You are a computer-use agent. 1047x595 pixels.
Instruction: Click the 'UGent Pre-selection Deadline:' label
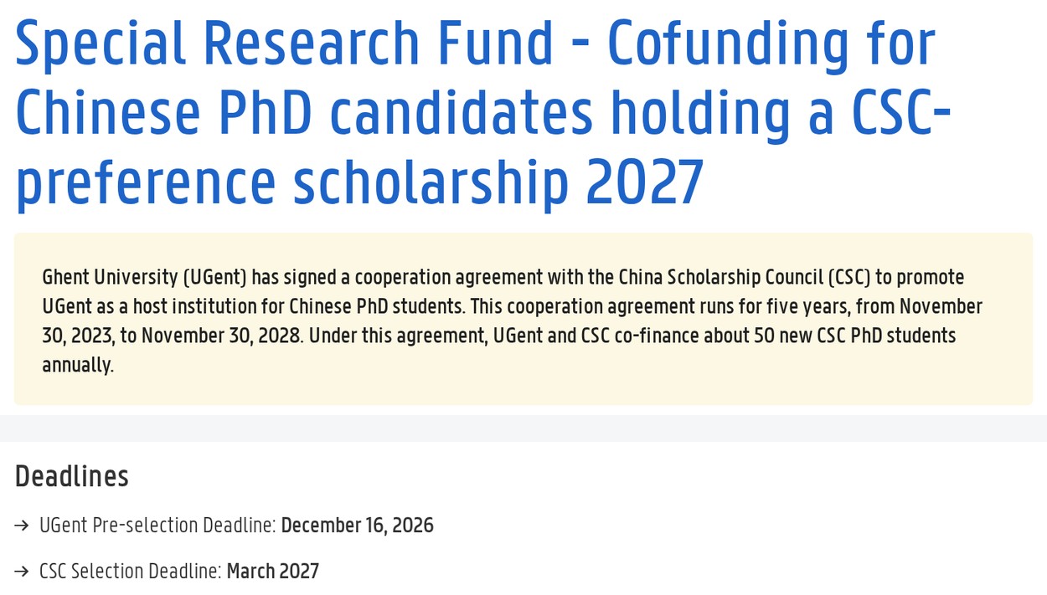coord(157,526)
